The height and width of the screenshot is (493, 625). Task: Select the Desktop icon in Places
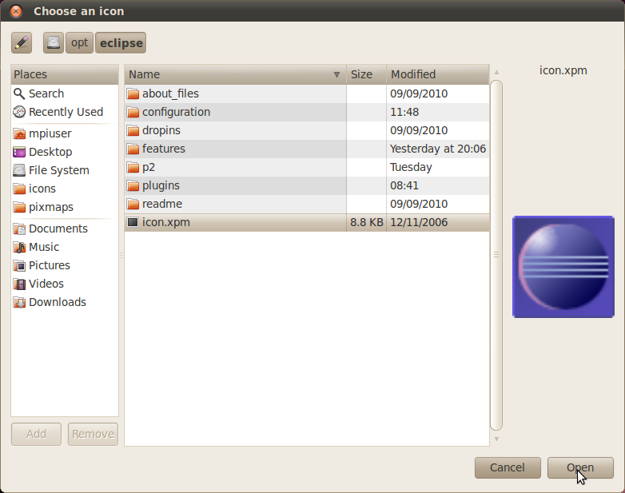coord(19,152)
